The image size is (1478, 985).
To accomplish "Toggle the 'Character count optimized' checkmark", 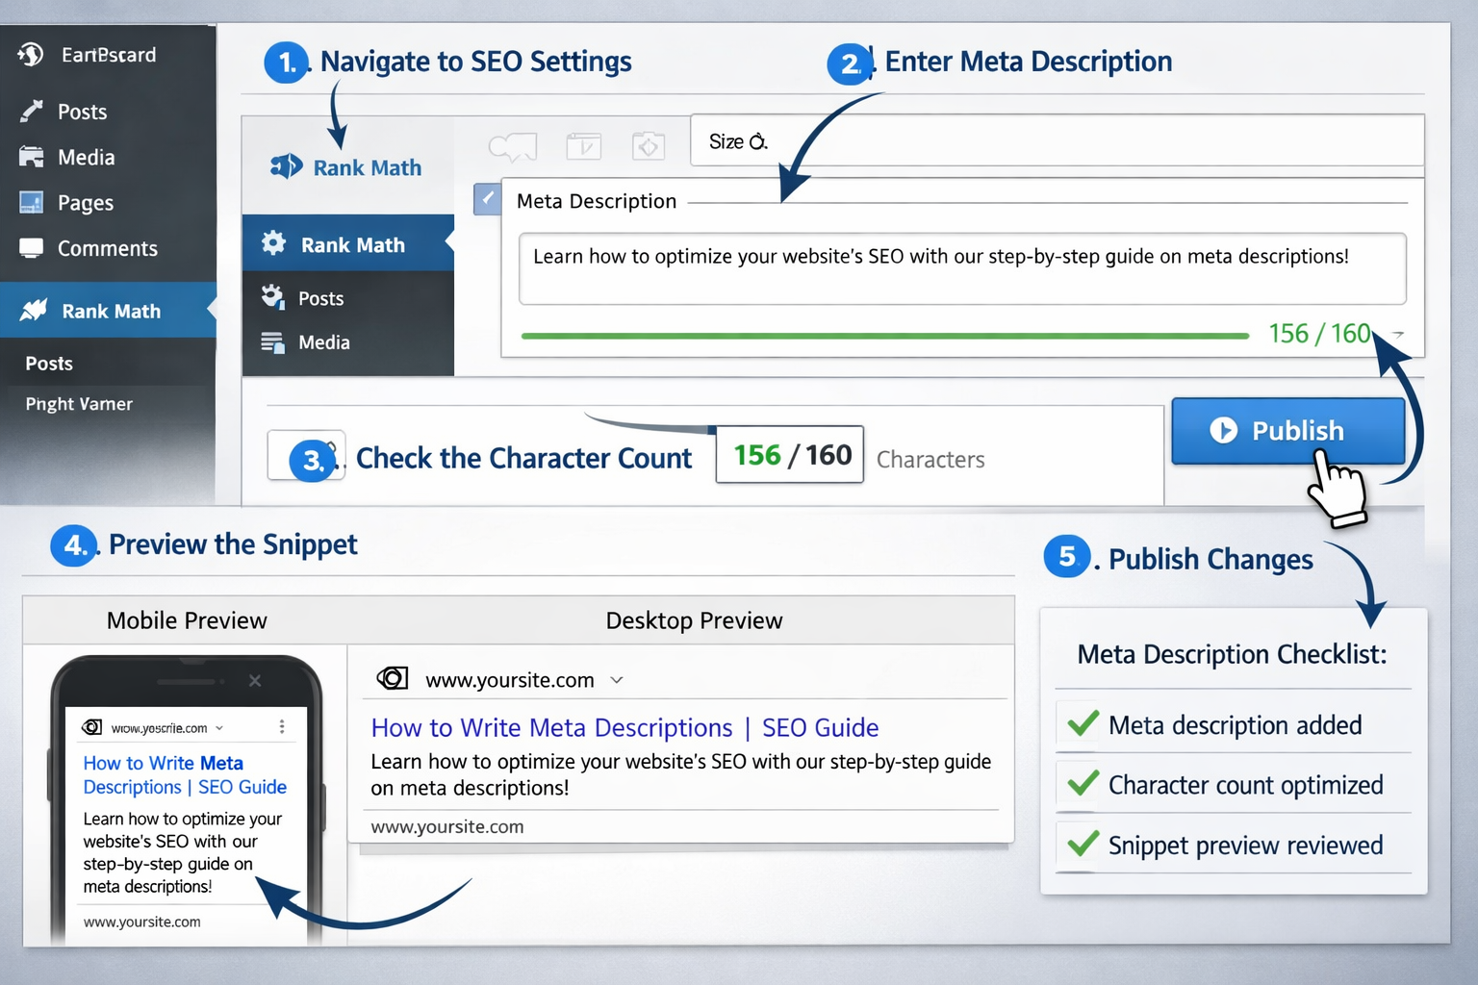I will pos(1079,784).
